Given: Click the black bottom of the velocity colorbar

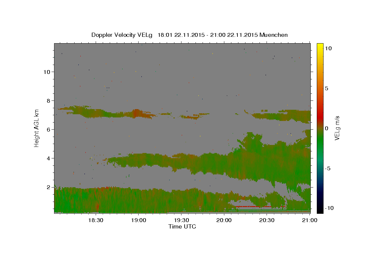Looking at the screenshot, I should 320,209.
